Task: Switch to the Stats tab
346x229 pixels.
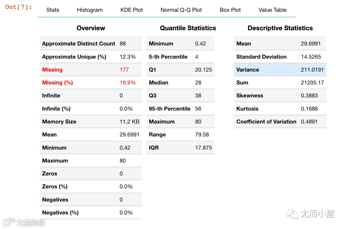Action: [x=53, y=10]
